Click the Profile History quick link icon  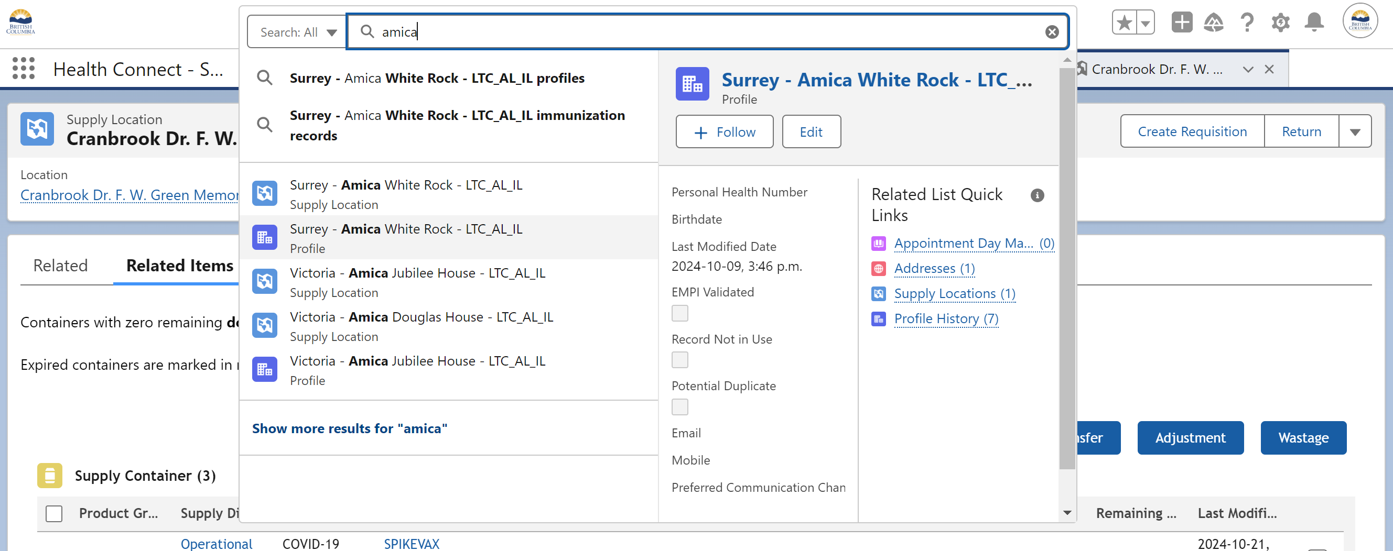point(879,319)
